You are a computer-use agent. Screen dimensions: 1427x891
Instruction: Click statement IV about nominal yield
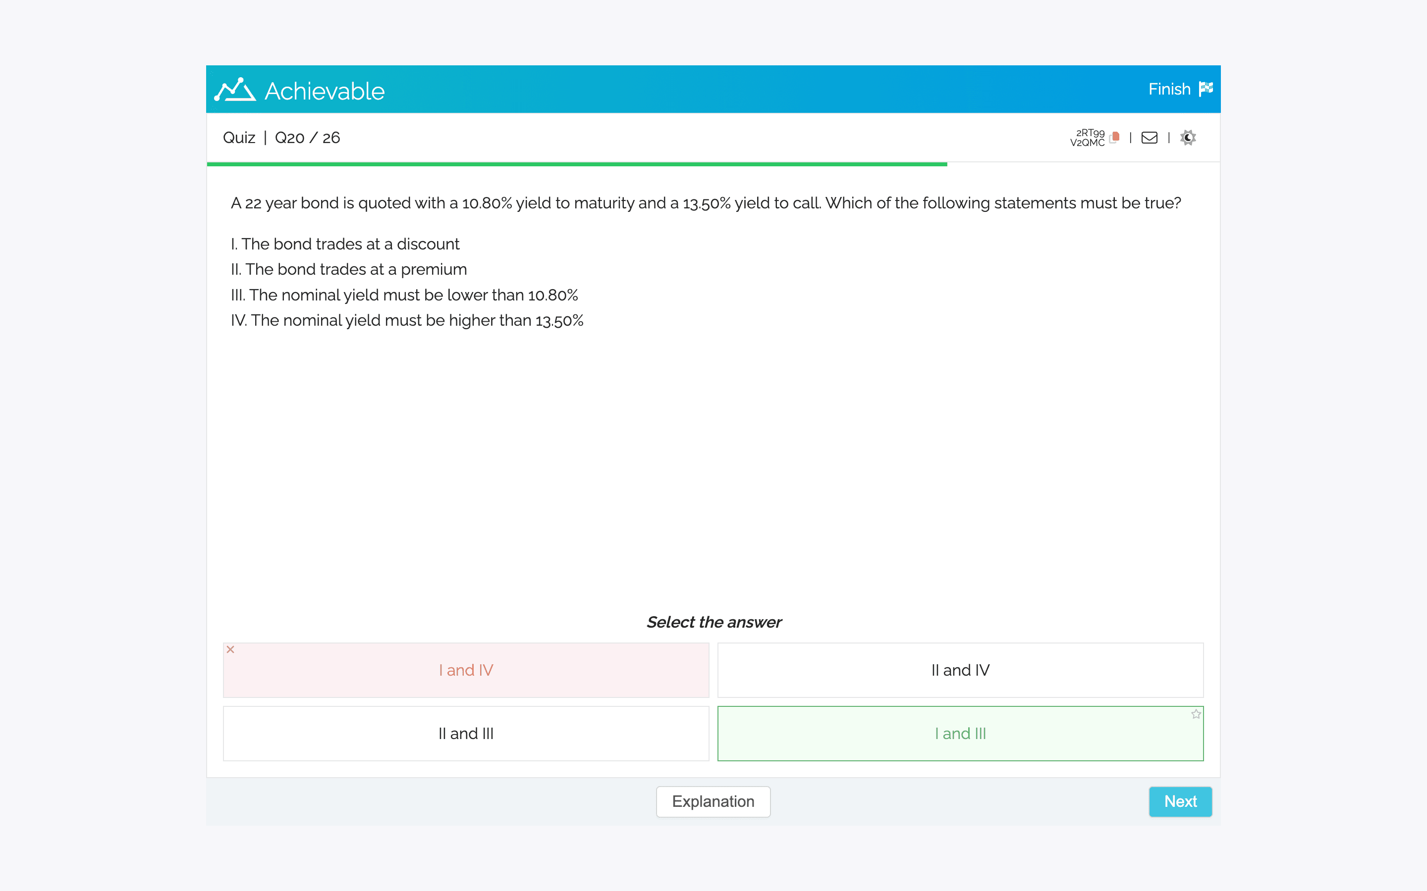coord(407,321)
